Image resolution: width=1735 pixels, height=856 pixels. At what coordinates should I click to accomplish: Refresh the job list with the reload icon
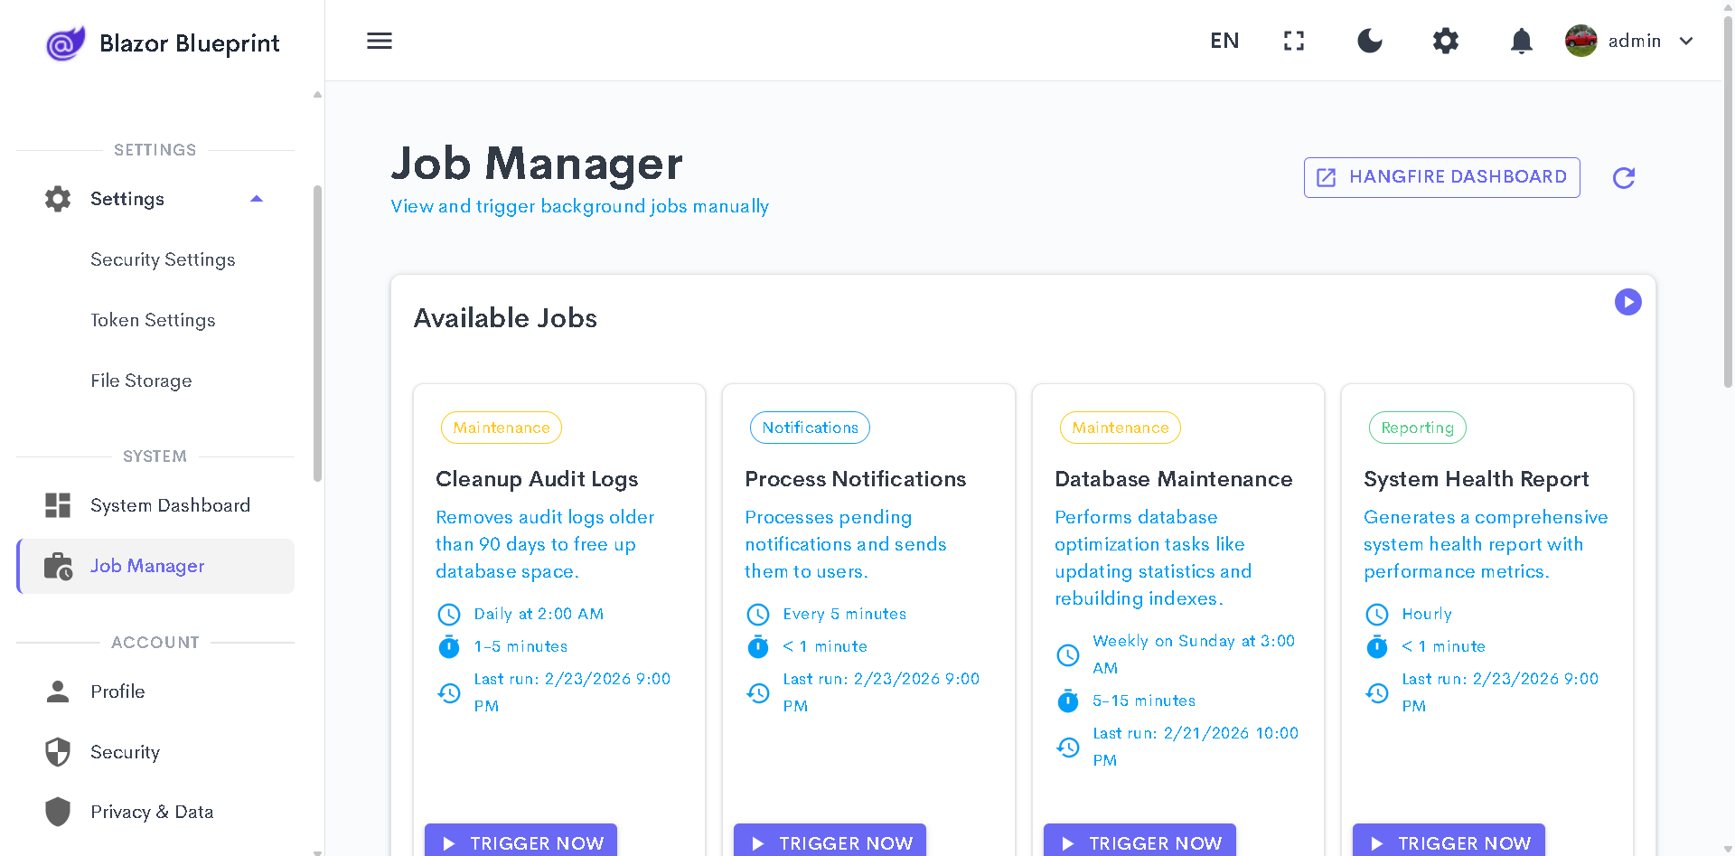click(x=1623, y=177)
